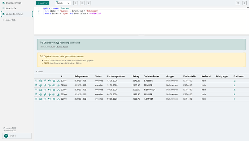Click the enaio-a:4000 server entry

(10, 128)
